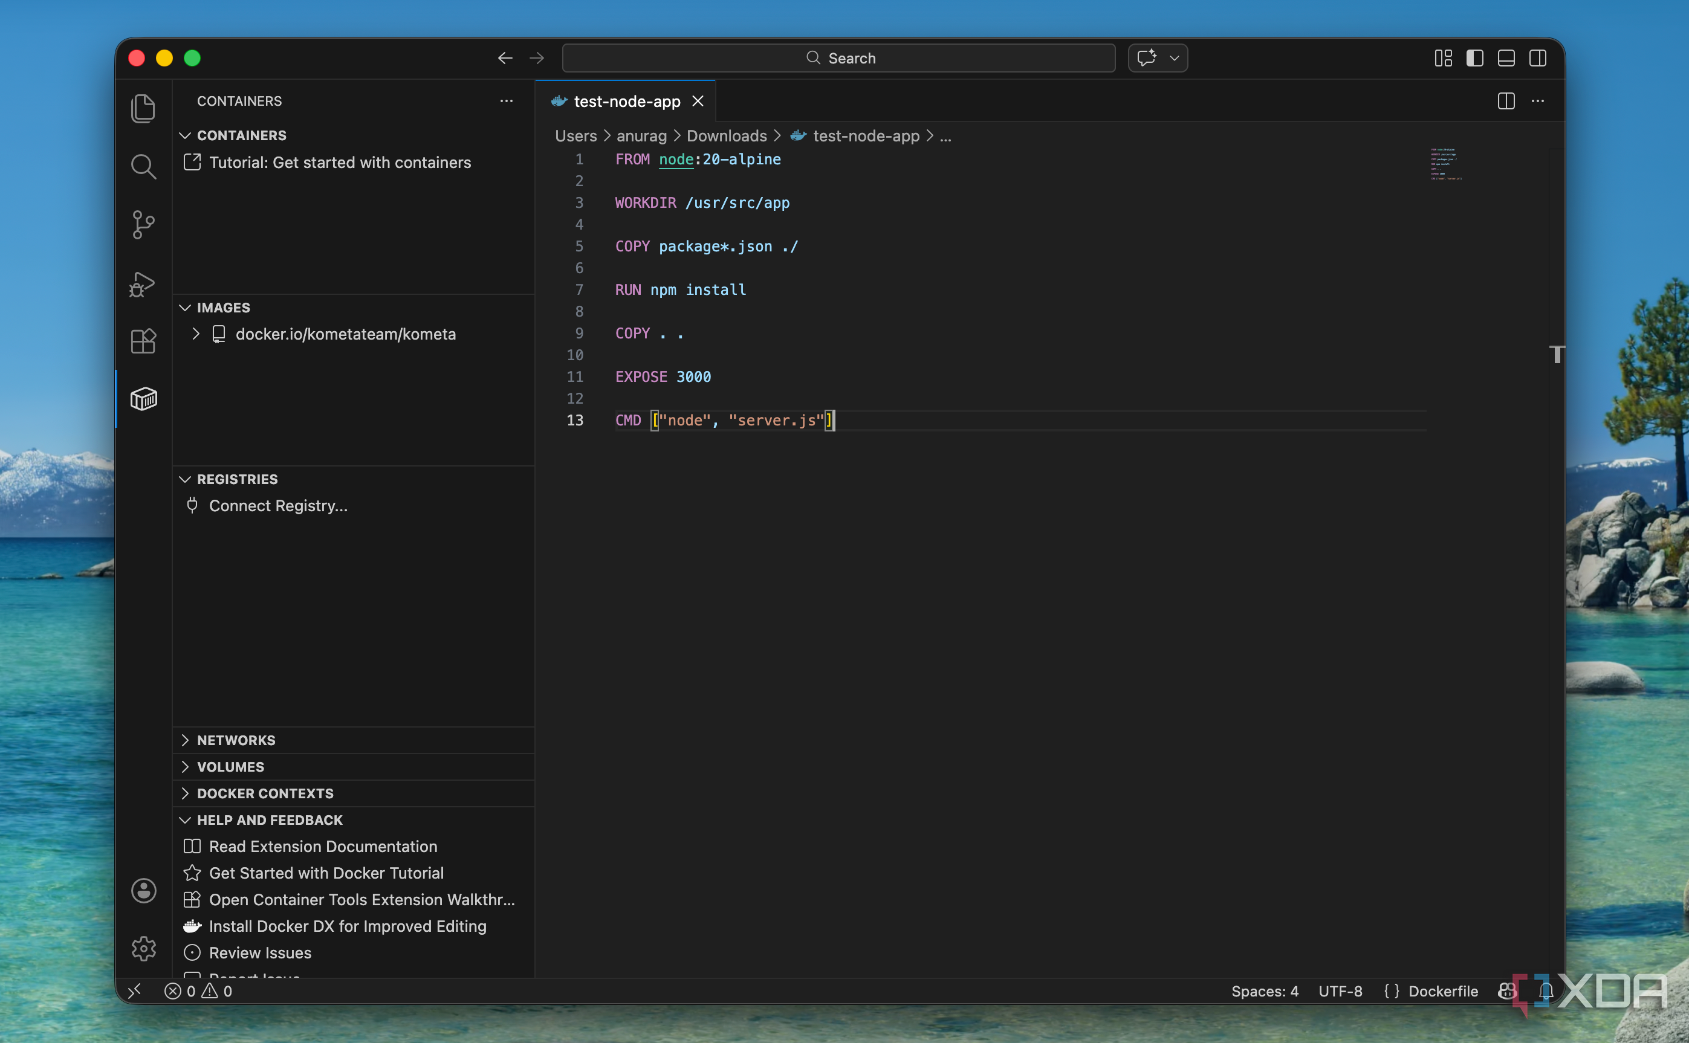Split the editor to the right

pos(1506,101)
